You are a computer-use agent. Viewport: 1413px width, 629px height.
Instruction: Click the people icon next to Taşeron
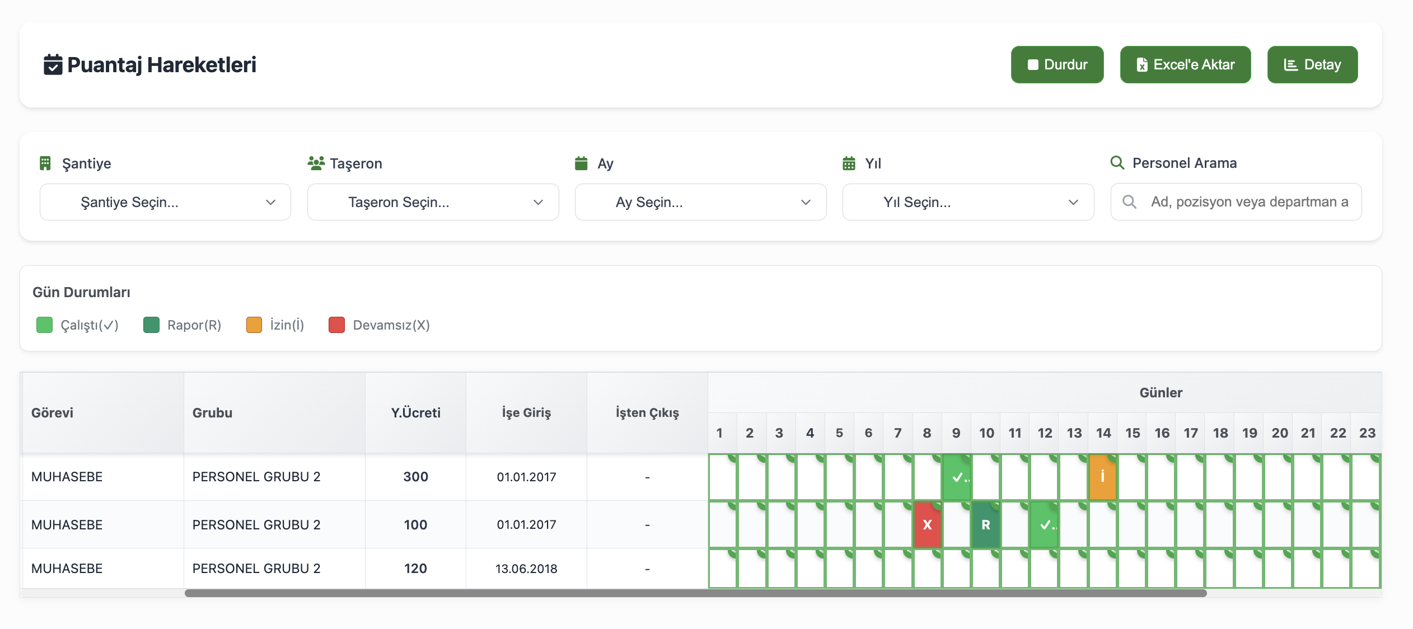point(316,163)
